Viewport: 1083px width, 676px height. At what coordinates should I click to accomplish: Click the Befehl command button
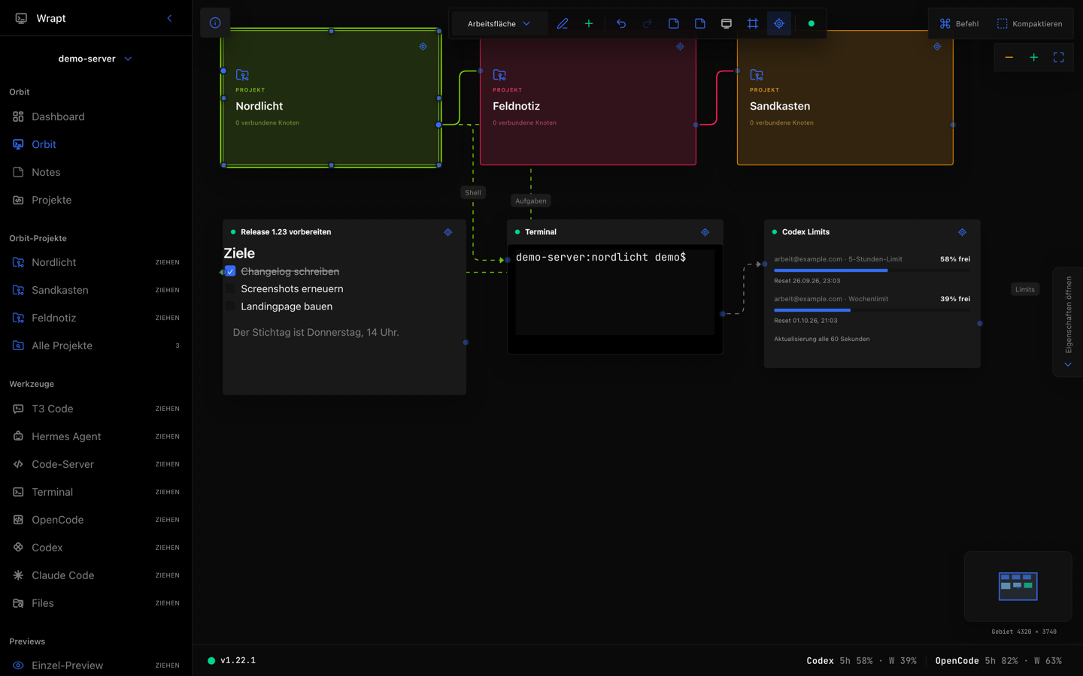(959, 23)
